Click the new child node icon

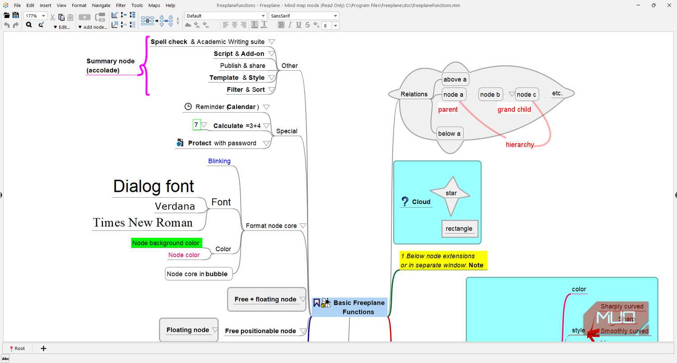(x=84, y=17)
